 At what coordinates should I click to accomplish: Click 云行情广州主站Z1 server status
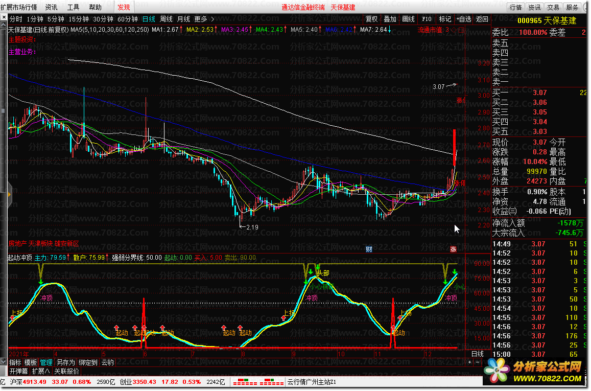tap(312, 382)
